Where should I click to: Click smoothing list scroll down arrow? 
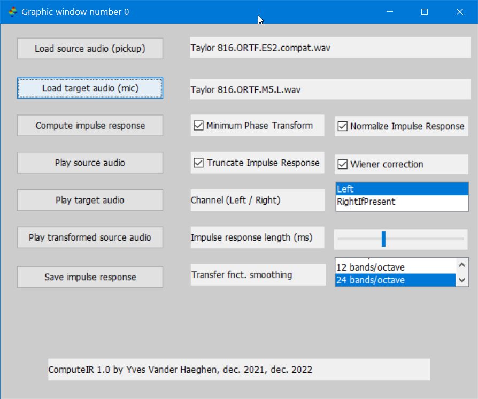(x=462, y=280)
